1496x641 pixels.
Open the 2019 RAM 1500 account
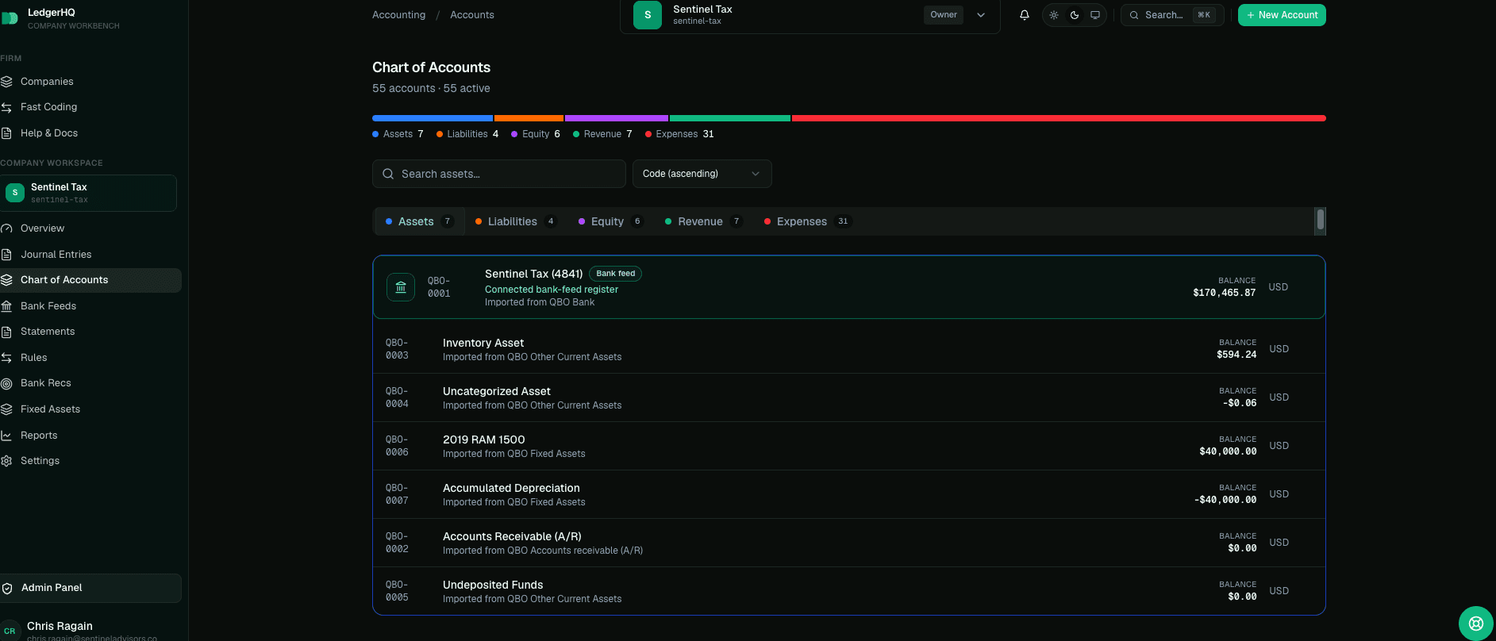pos(849,446)
